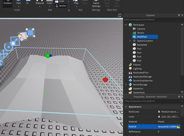Expand the Color dropdown arrow

[50, 7]
